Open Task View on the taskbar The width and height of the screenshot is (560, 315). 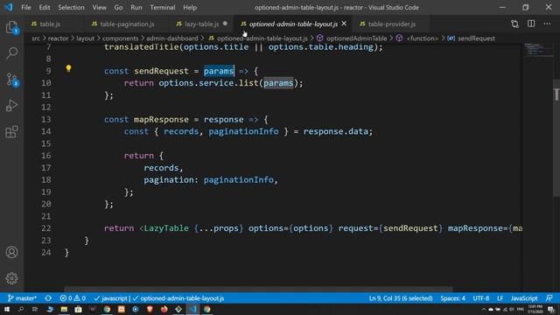click(35, 309)
